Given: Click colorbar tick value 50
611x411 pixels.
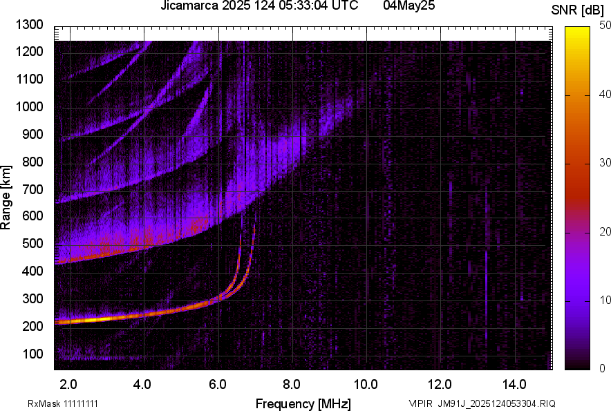Looking at the screenshot, I should coord(605,26).
